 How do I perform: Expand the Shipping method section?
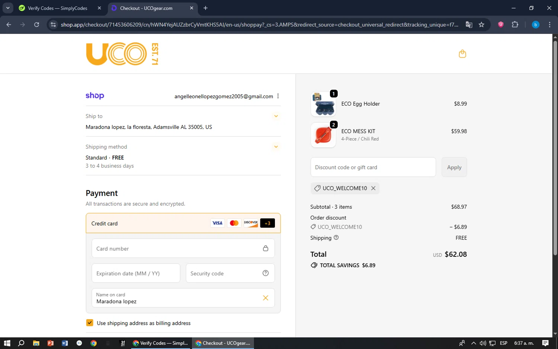point(276,147)
